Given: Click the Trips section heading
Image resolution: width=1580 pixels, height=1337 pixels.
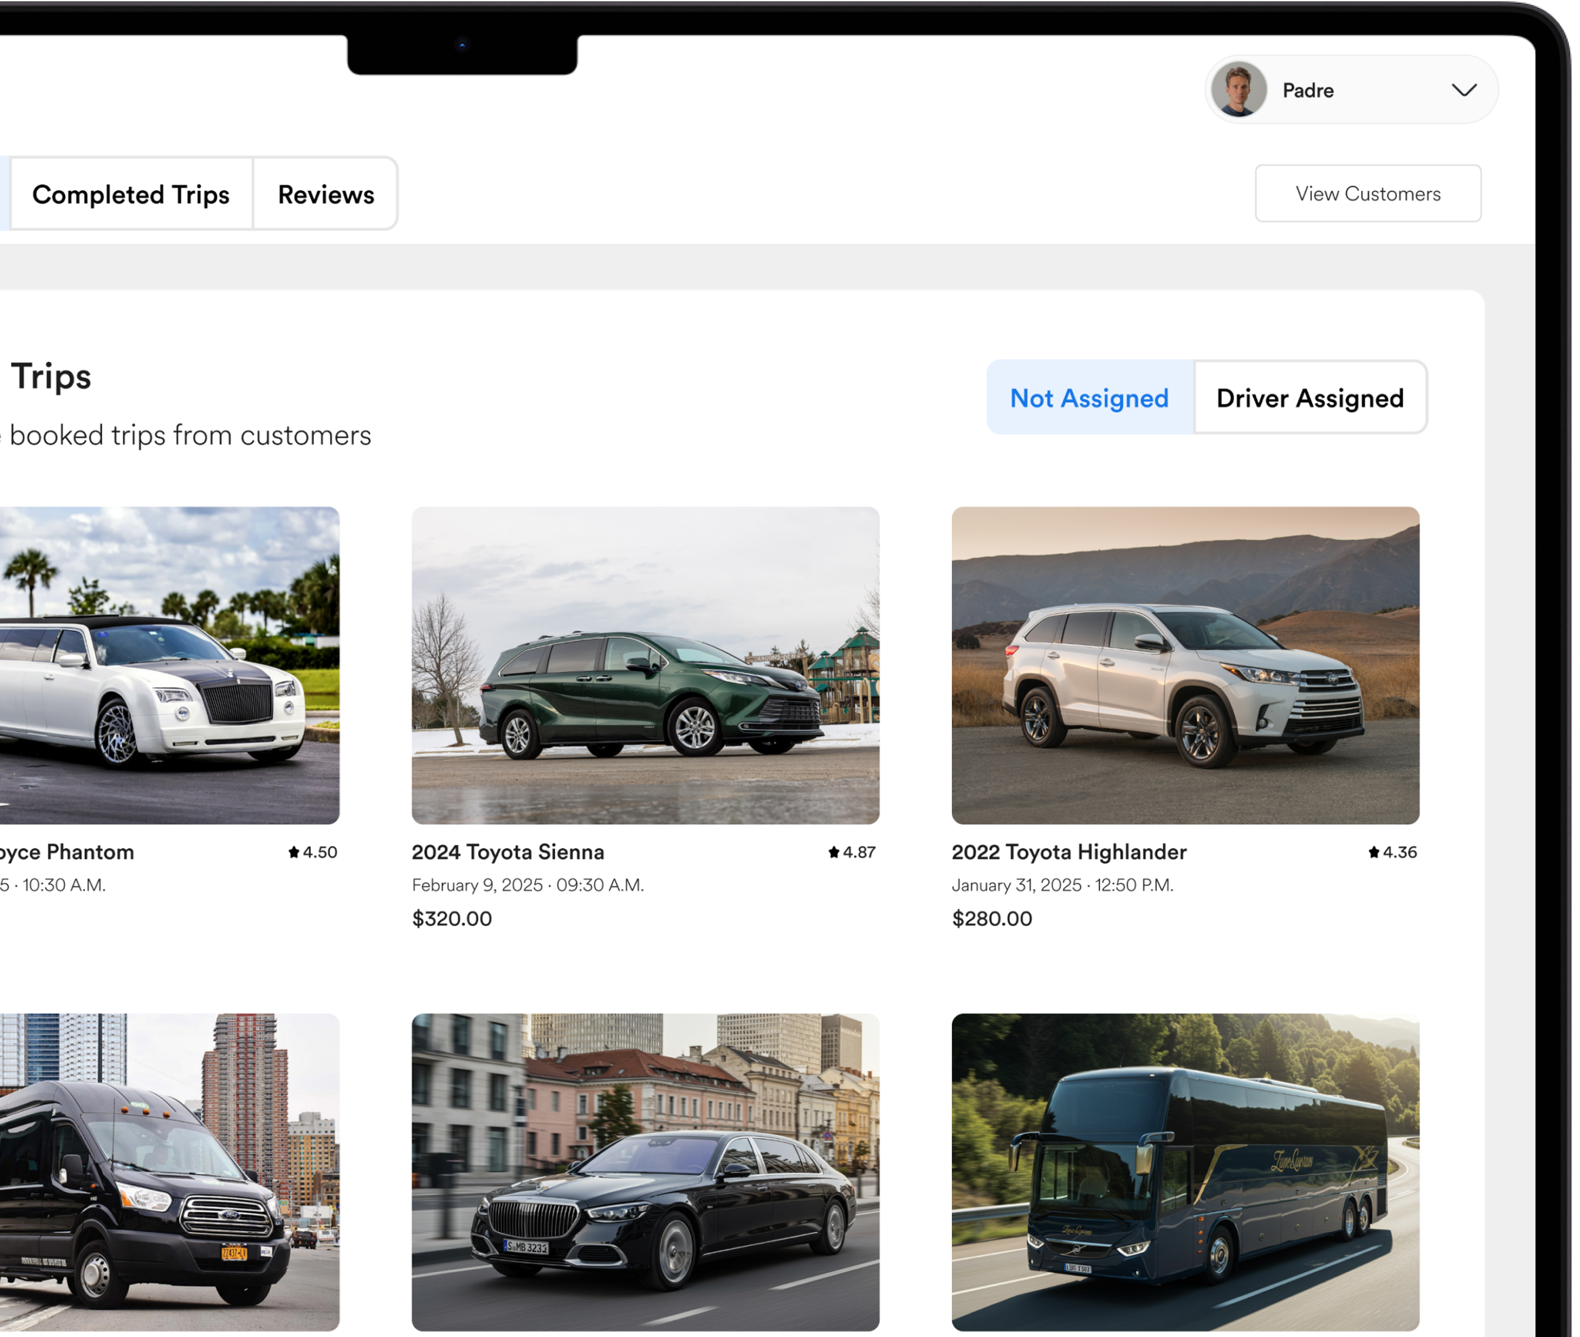Looking at the screenshot, I should click(x=50, y=376).
